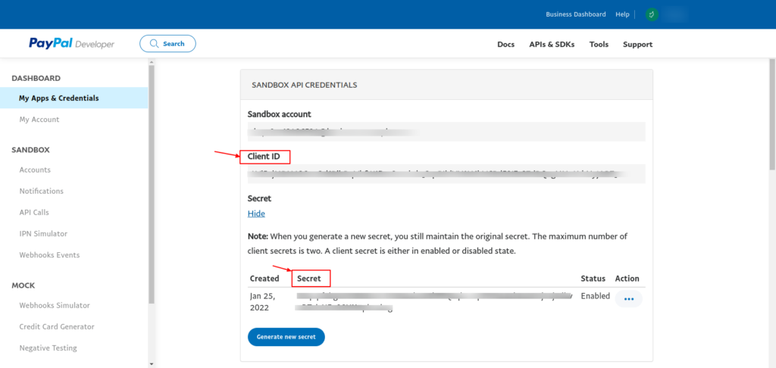Open the Help link
Screen dimensions: 776x368
622,14
